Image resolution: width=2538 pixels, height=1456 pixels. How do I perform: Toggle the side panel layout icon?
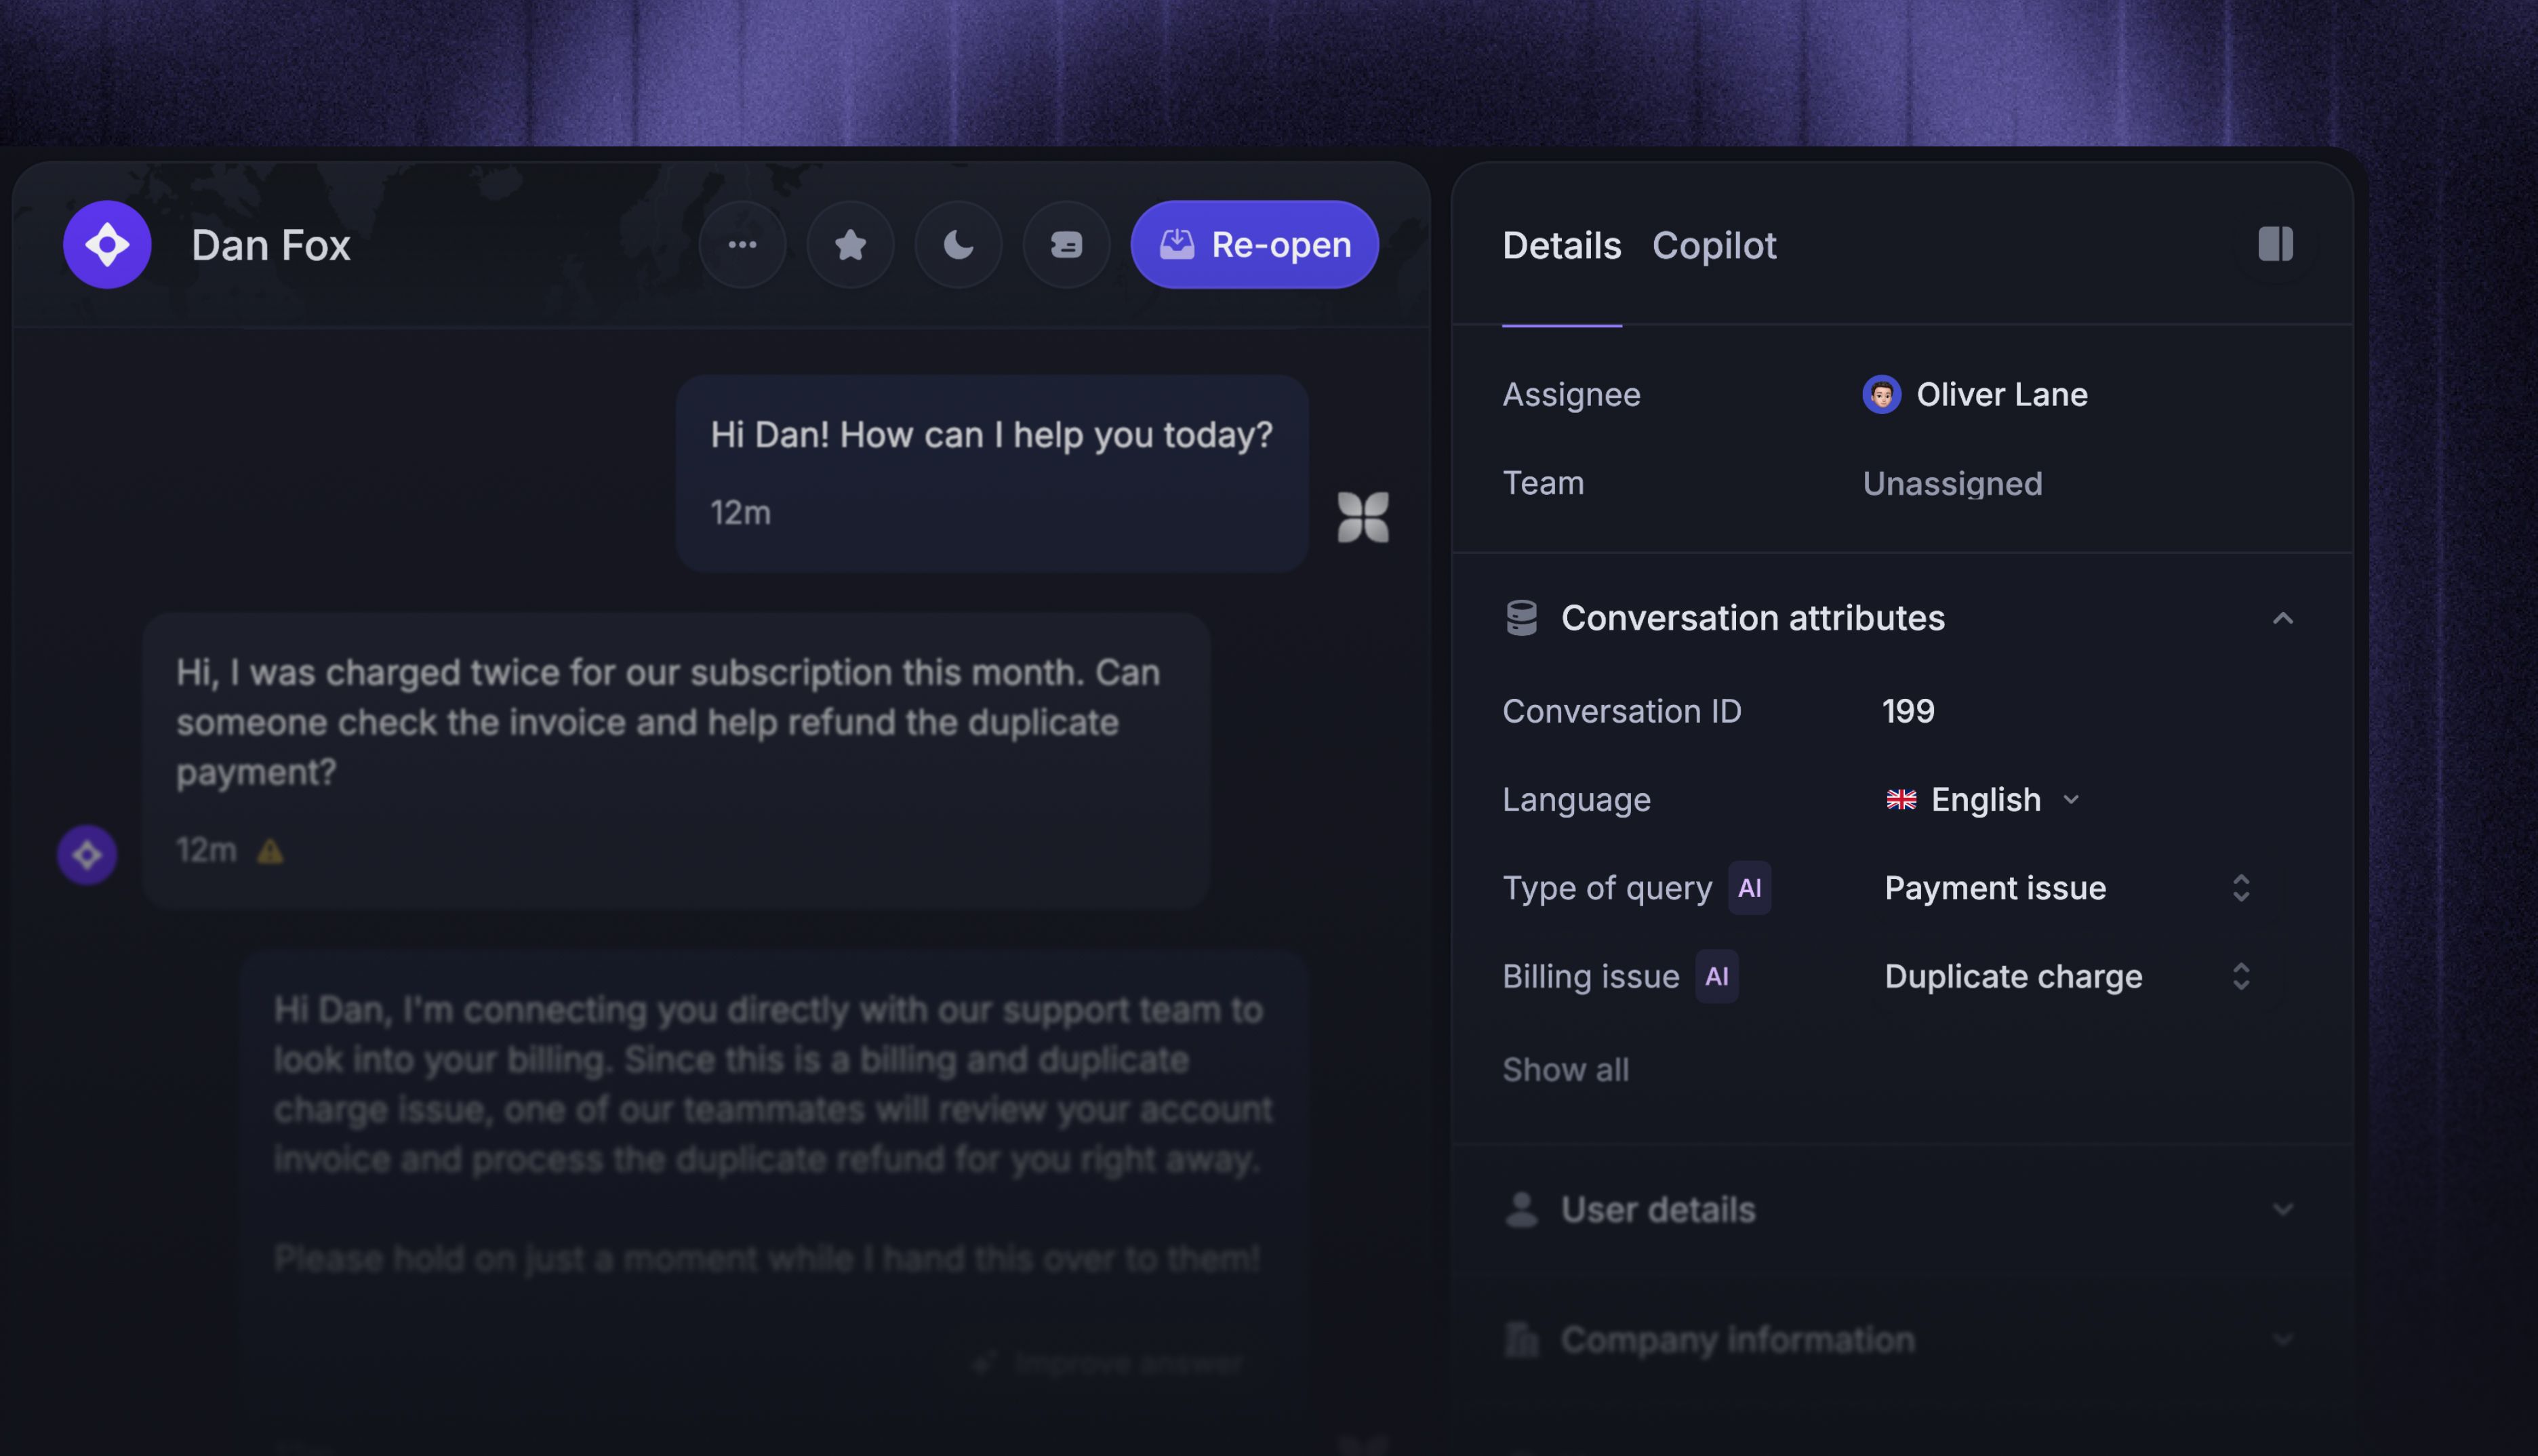[x=2275, y=244]
